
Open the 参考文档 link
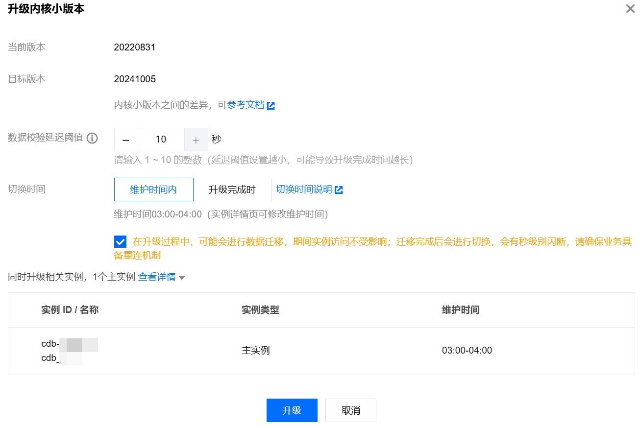246,105
